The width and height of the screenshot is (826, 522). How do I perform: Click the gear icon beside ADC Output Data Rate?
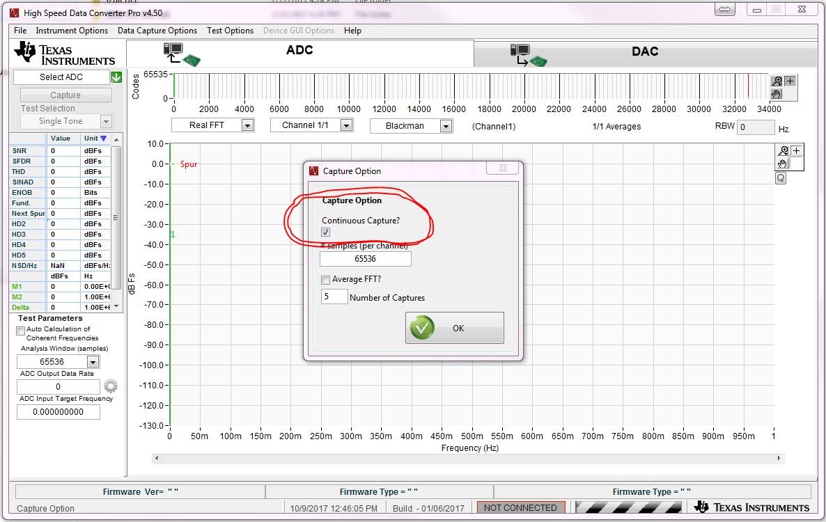pos(111,386)
